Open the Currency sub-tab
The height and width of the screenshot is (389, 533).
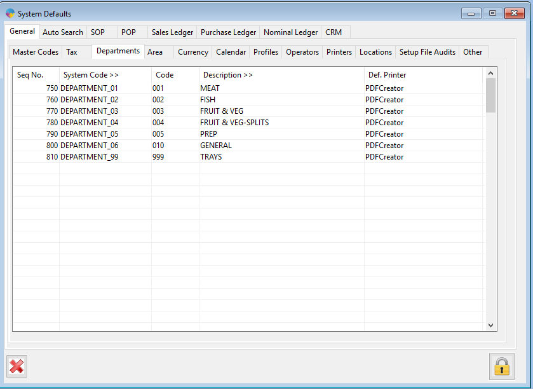click(193, 52)
